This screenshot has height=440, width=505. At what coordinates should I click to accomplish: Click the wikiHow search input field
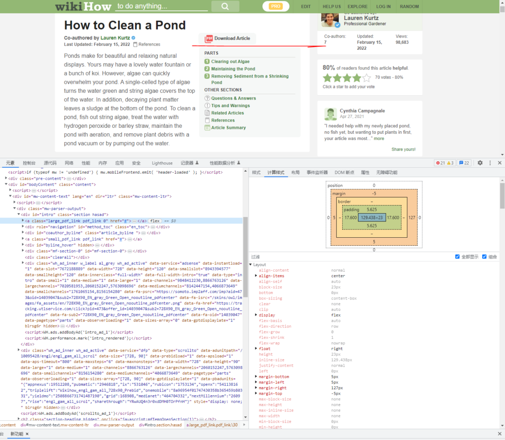pyautogui.click(x=161, y=6)
